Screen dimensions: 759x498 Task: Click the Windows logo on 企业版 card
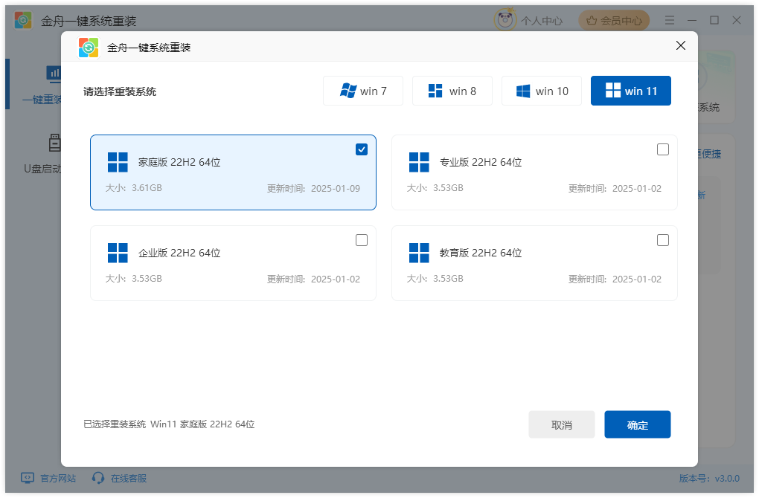[118, 253]
